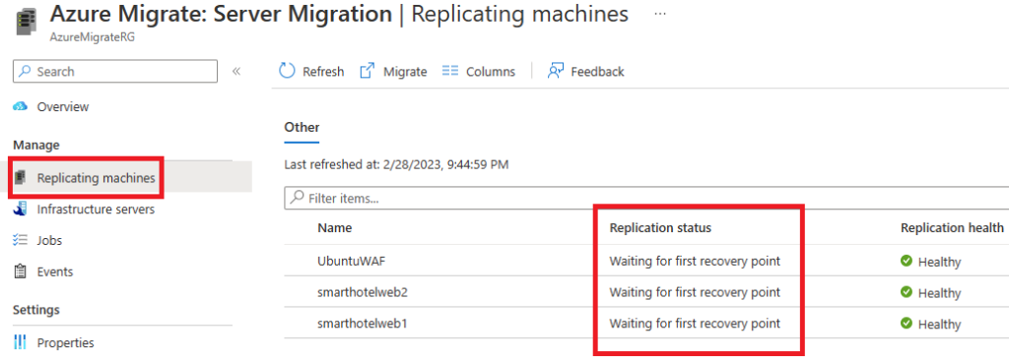Open Replicating machines in the sidebar
This screenshot has height=361, width=1009.
click(x=96, y=178)
